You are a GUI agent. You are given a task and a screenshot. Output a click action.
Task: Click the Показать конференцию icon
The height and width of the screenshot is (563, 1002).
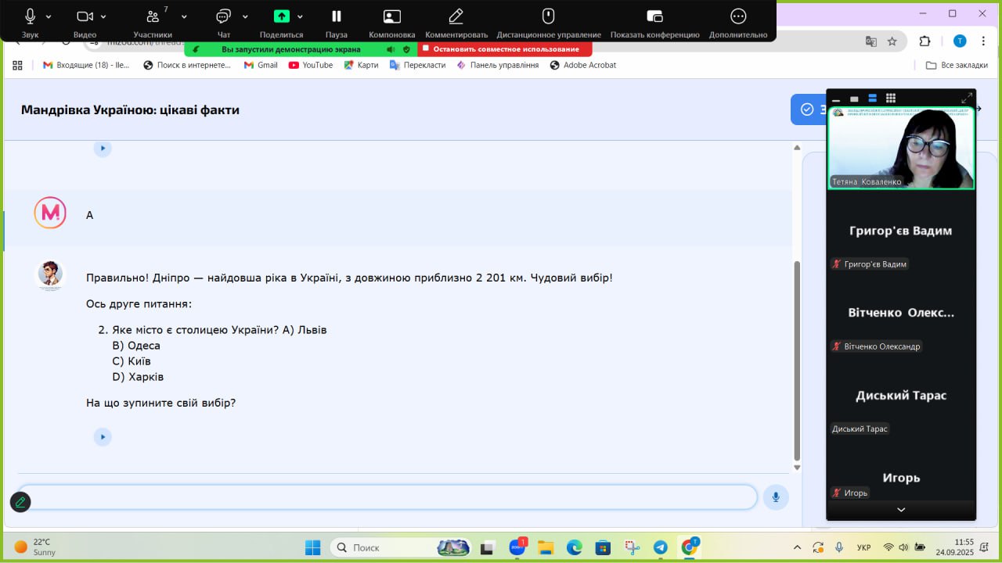point(654,17)
